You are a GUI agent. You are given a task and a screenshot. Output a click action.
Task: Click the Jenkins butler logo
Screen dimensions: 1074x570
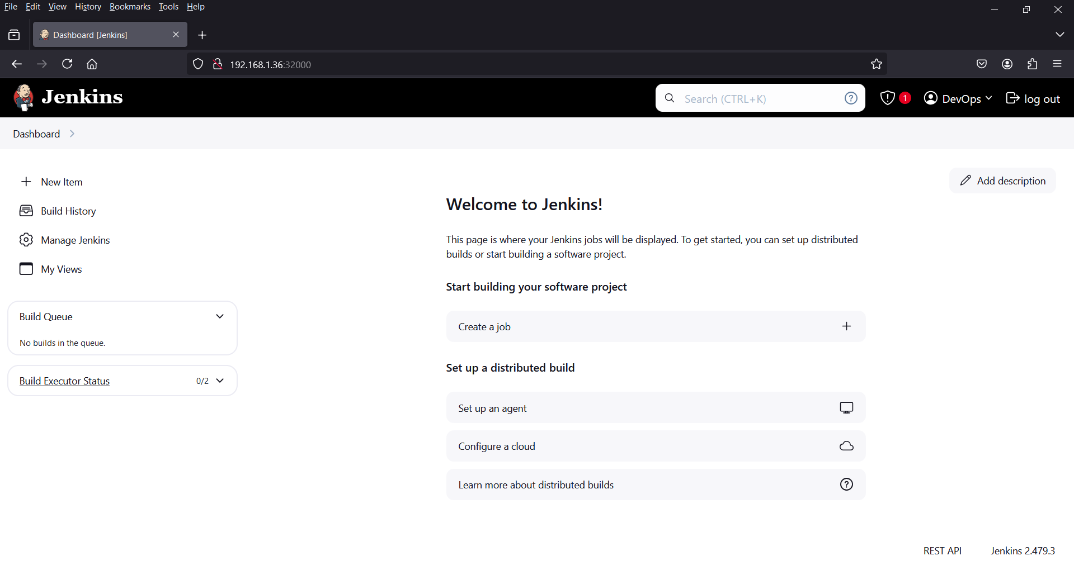point(23,98)
